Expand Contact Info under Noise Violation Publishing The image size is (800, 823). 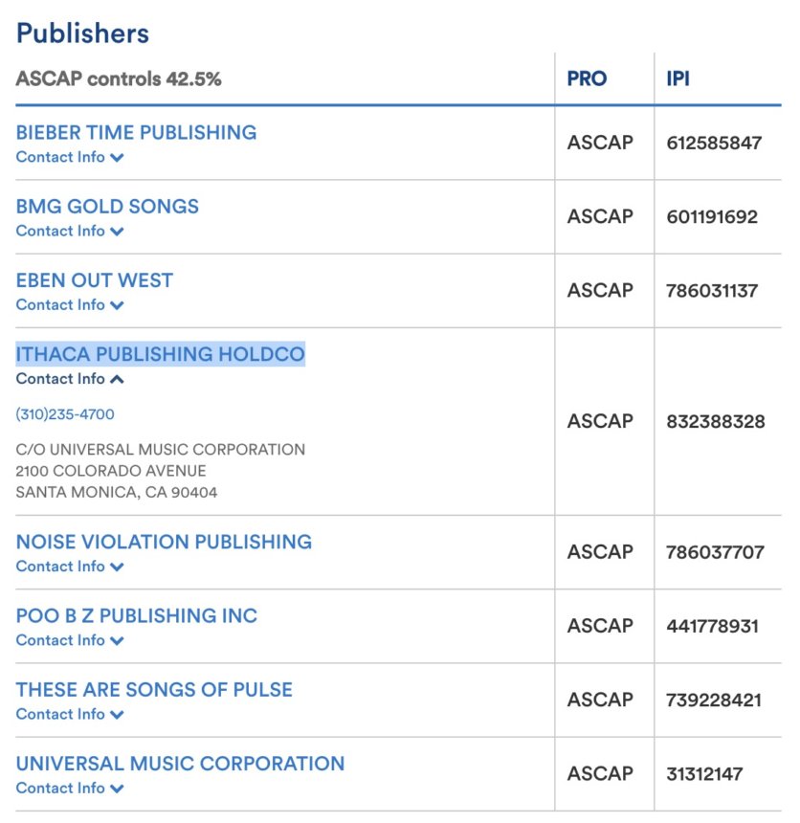click(x=70, y=567)
